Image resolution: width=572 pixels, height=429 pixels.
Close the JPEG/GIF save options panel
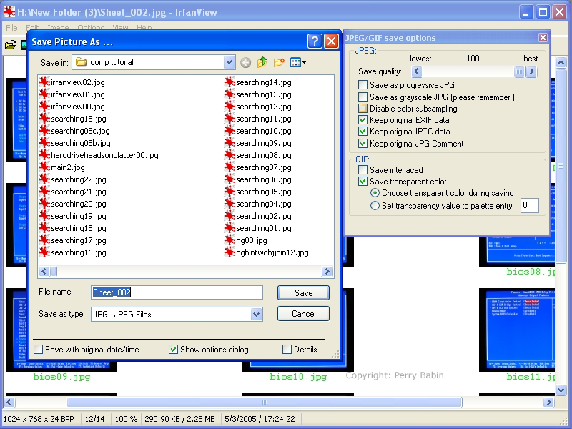(543, 38)
